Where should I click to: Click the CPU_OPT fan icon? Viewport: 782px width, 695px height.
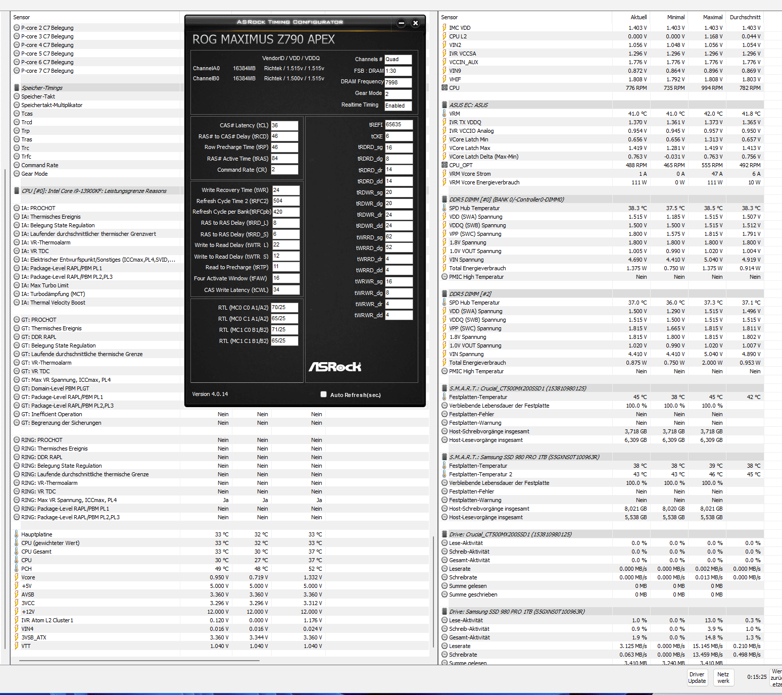pyautogui.click(x=445, y=165)
